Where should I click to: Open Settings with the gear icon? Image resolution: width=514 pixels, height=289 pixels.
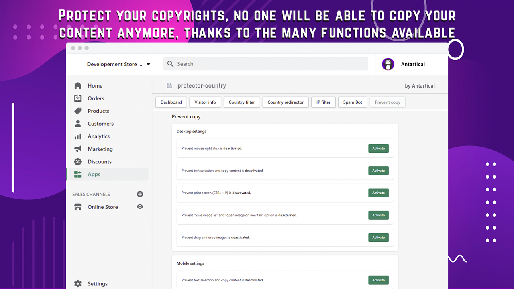coord(78,283)
